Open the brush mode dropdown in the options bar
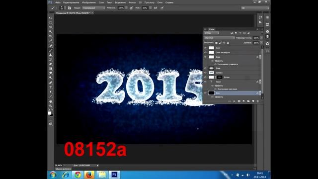The width and height of the screenshot is (318, 179). click(93, 8)
